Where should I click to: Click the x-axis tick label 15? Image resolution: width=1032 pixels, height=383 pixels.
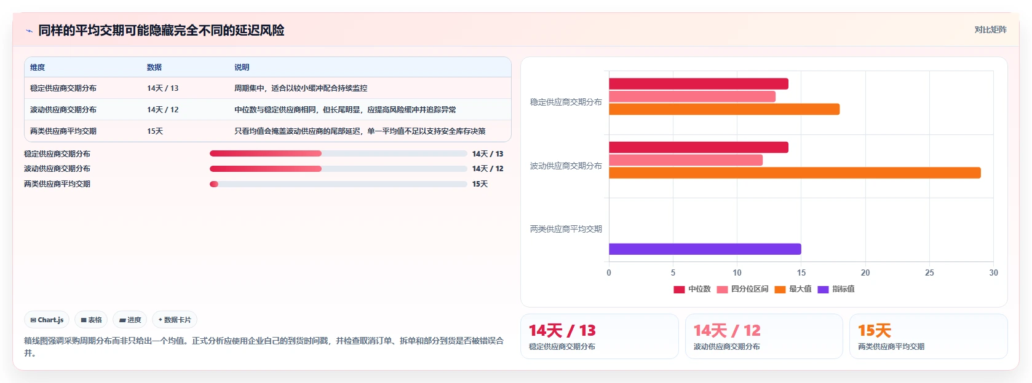[x=801, y=273]
